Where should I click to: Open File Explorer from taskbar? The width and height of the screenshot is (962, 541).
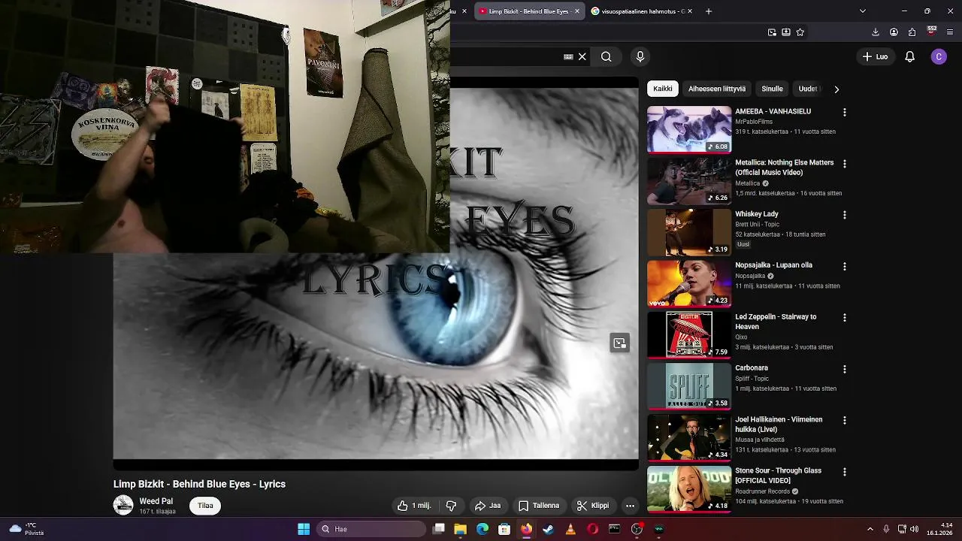pos(460,529)
